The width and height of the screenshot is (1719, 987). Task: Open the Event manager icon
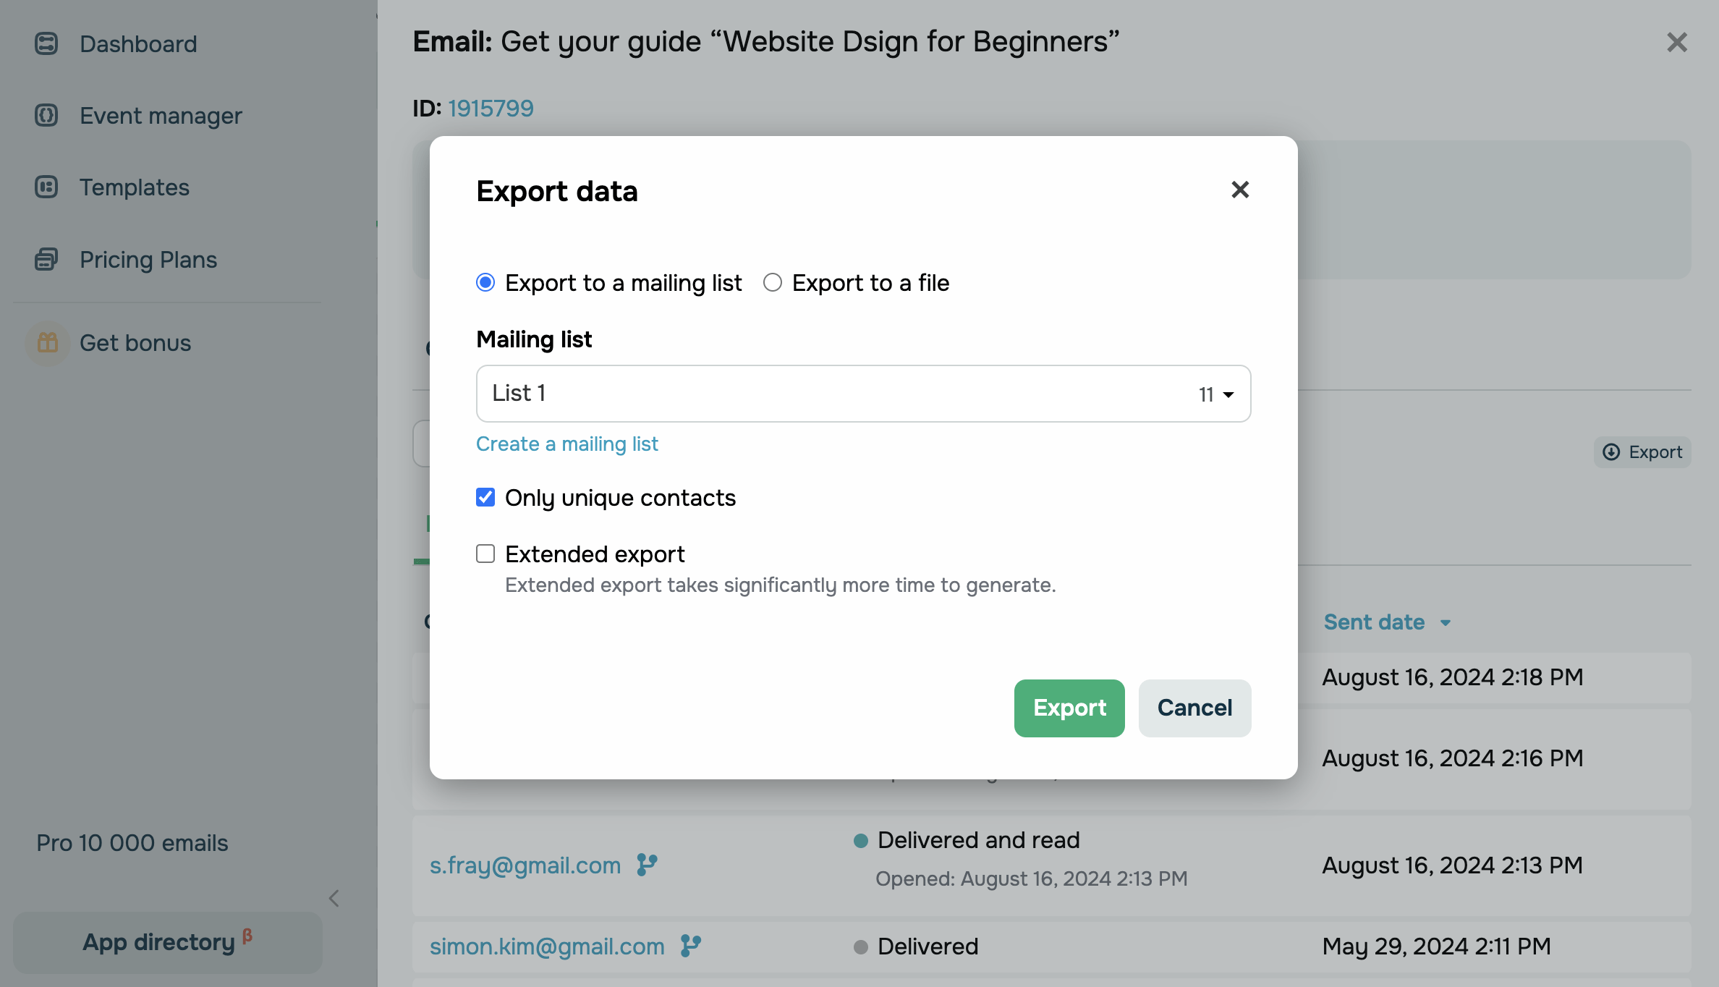pos(46,115)
